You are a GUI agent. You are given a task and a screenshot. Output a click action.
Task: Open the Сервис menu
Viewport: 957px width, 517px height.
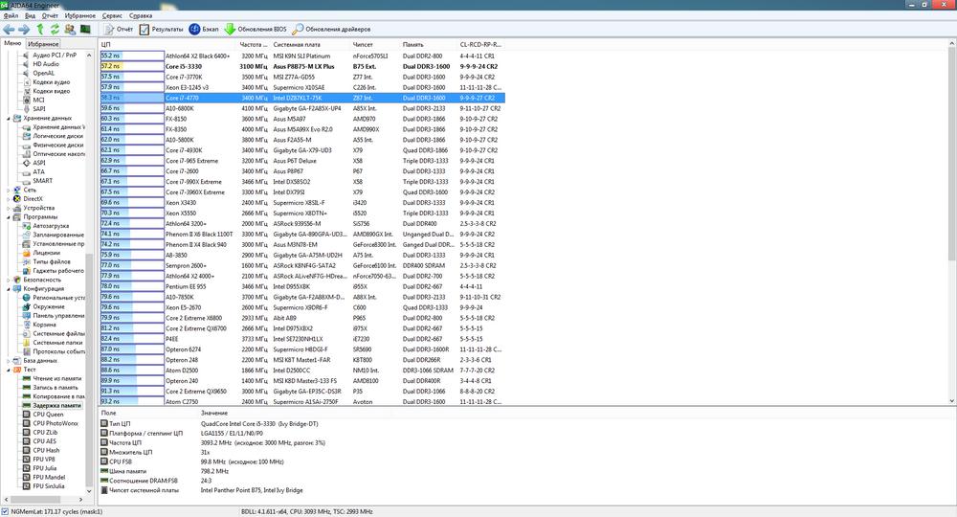[112, 16]
